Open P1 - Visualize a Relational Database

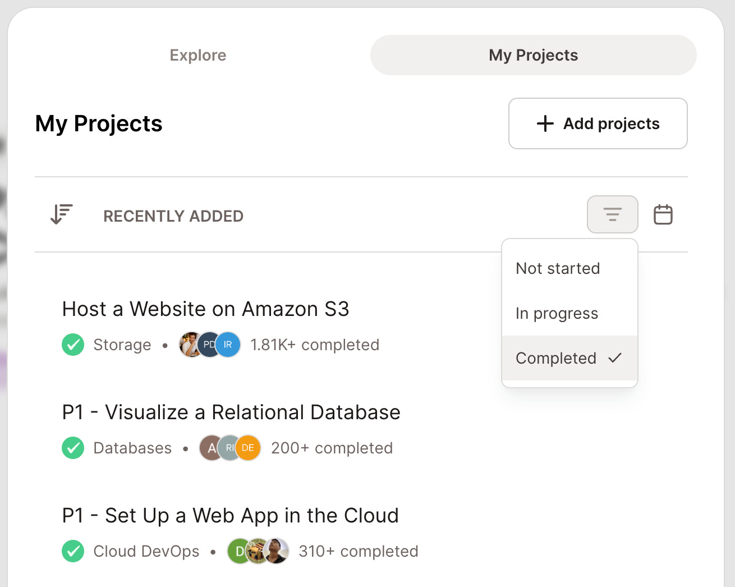point(231,412)
